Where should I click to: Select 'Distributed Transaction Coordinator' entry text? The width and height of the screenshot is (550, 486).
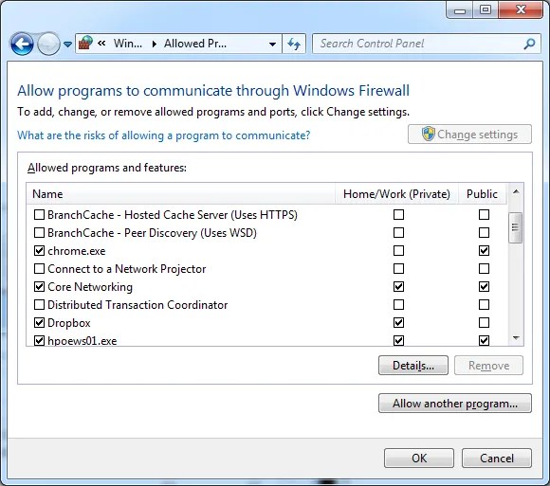click(x=137, y=305)
